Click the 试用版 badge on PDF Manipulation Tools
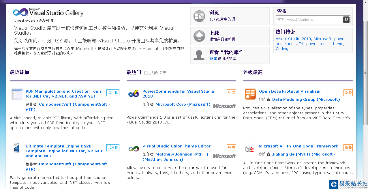The image size is (368, 189). click(x=113, y=93)
